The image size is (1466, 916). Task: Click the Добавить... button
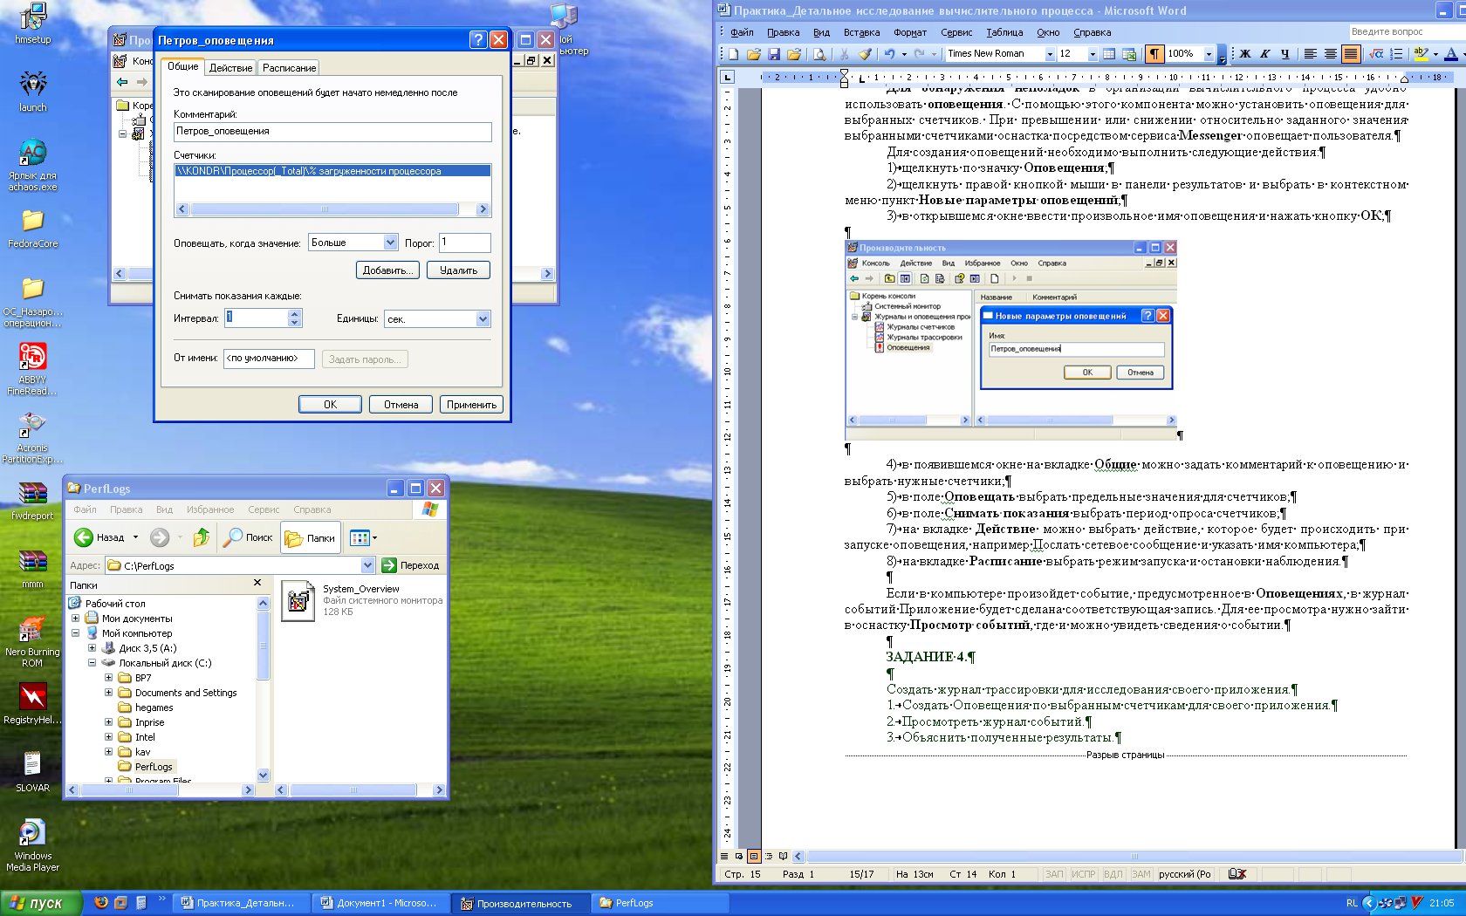point(387,270)
